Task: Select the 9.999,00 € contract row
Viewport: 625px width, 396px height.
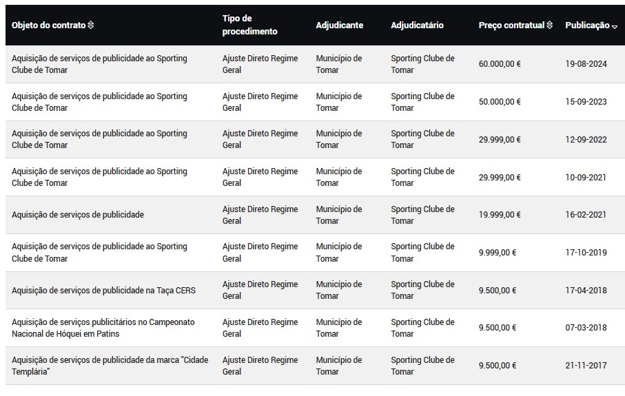Action: click(316, 253)
